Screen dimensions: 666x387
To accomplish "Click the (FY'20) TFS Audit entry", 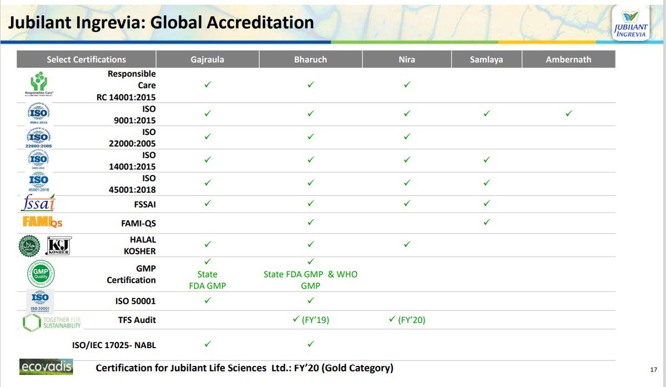I will click(407, 320).
